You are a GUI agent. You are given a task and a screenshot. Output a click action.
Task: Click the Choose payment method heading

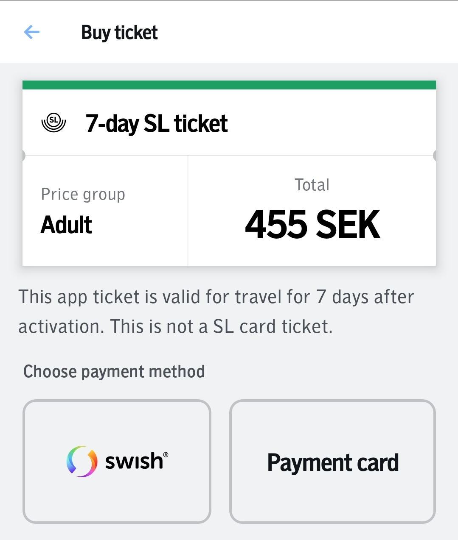pos(114,371)
